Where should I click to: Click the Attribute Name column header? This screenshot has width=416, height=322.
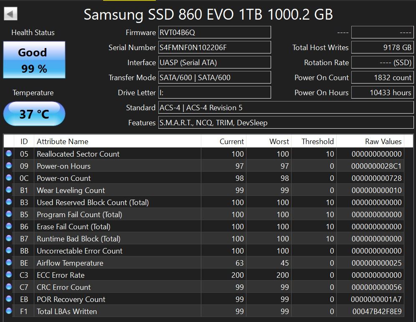117,142
